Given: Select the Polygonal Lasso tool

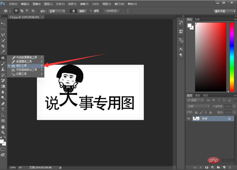Looking at the screenshot, I should pos(3,35).
